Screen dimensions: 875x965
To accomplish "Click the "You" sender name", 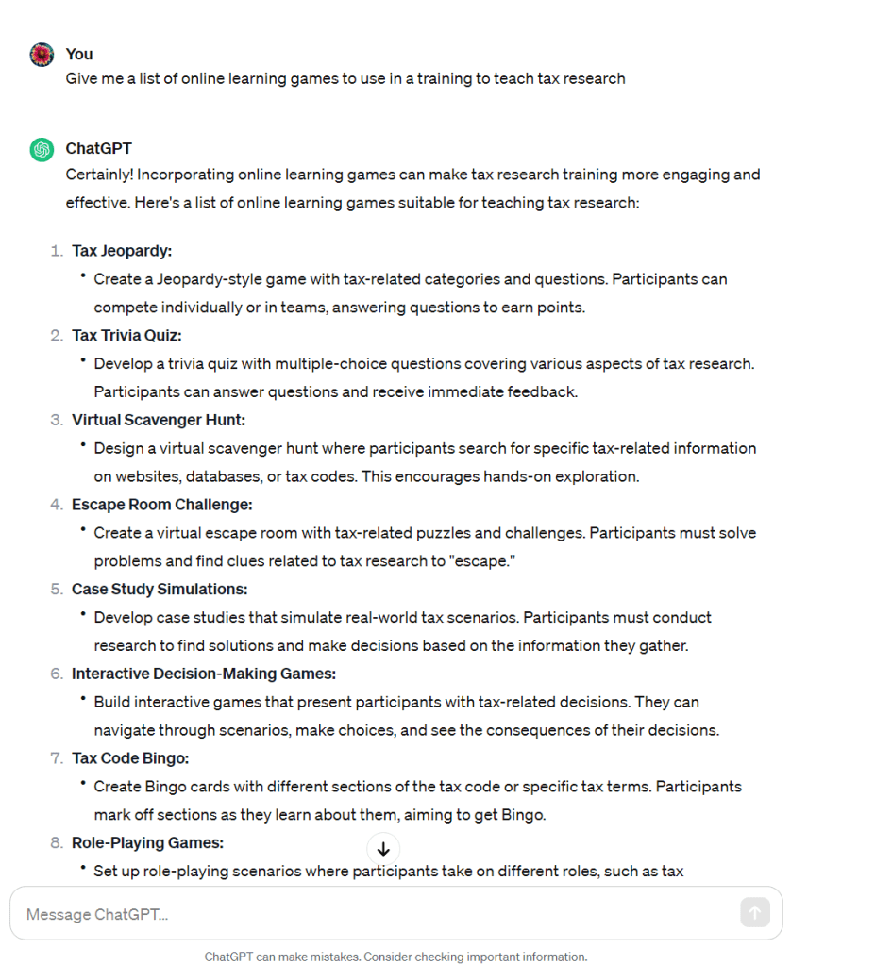I will [79, 54].
